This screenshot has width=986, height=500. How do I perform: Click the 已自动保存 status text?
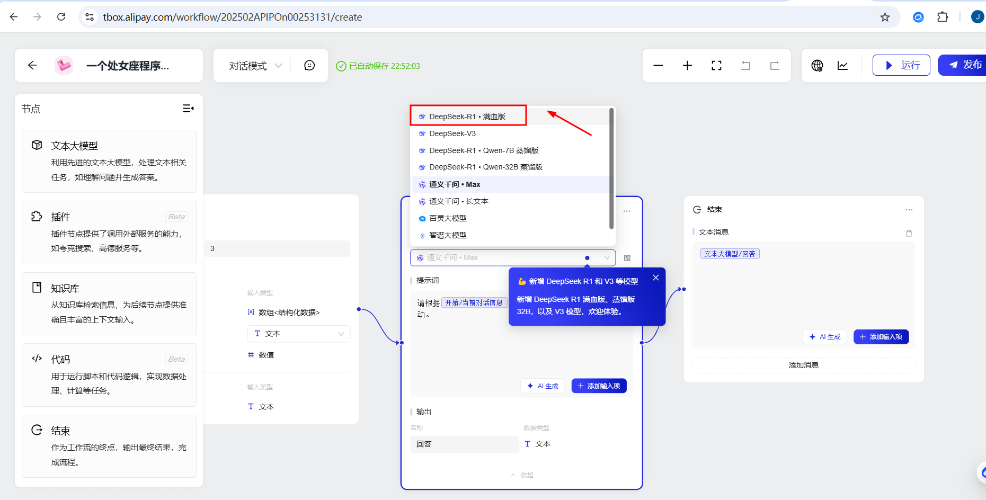click(384, 66)
